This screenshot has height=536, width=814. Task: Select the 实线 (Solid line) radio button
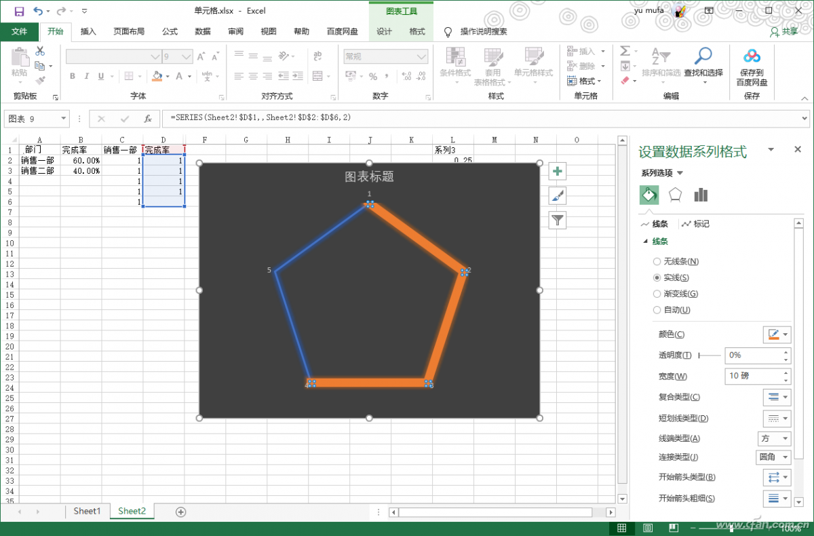tap(657, 277)
